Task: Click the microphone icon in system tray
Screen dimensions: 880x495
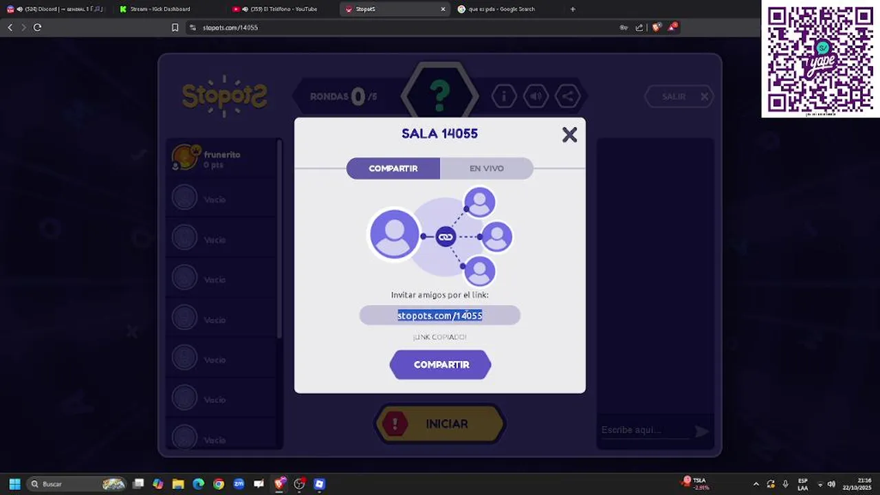Action: 785,484
